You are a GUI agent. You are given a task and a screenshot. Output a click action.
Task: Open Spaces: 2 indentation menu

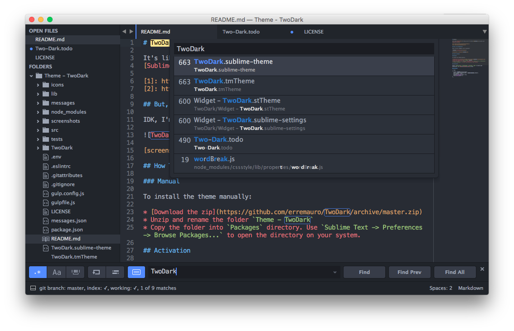click(441, 288)
